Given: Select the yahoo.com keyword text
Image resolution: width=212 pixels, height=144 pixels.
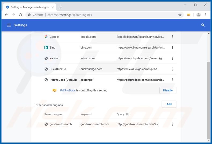Looking at the screenshot, I should point(87,58).
